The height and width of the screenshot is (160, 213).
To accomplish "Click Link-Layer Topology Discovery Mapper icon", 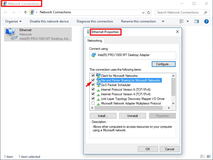I will [x=98, y=99].
